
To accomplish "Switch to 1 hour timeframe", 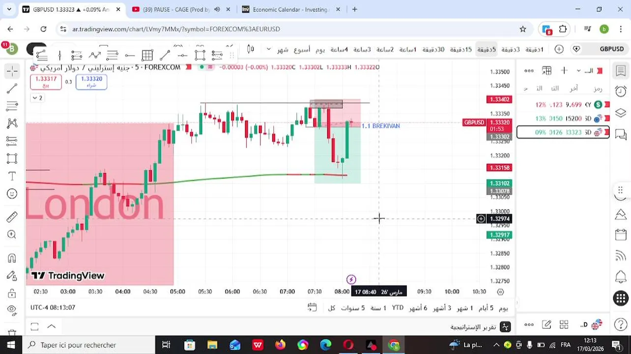I will point(408,49).
